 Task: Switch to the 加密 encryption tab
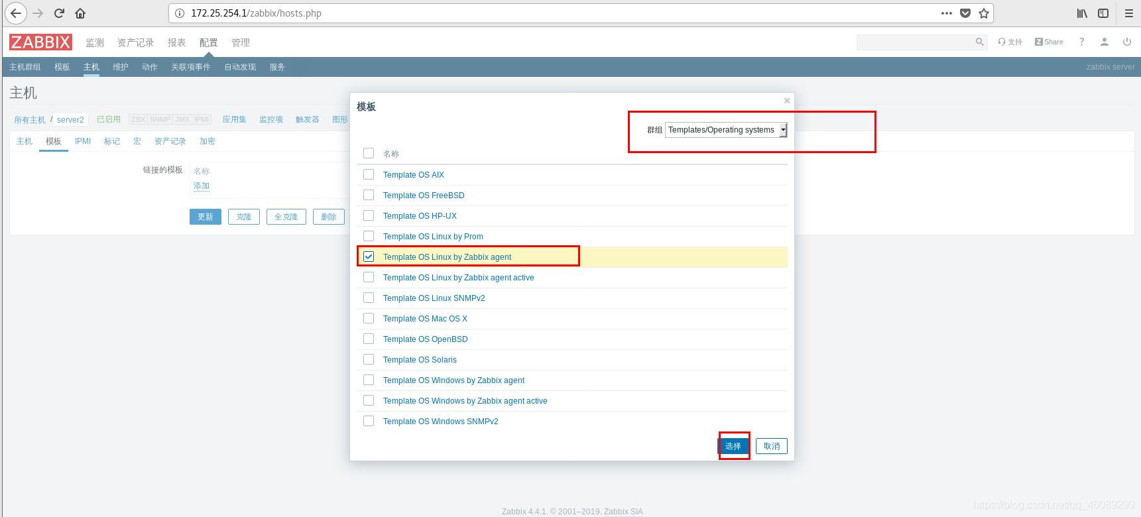(x=208, y=141)
